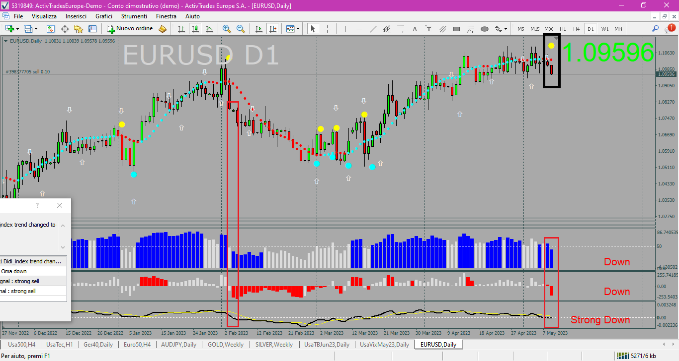Click the alert dialog help question mark
Image resolution: width=679 pixels, height=361 pixels.
click(x=37, y=205)
